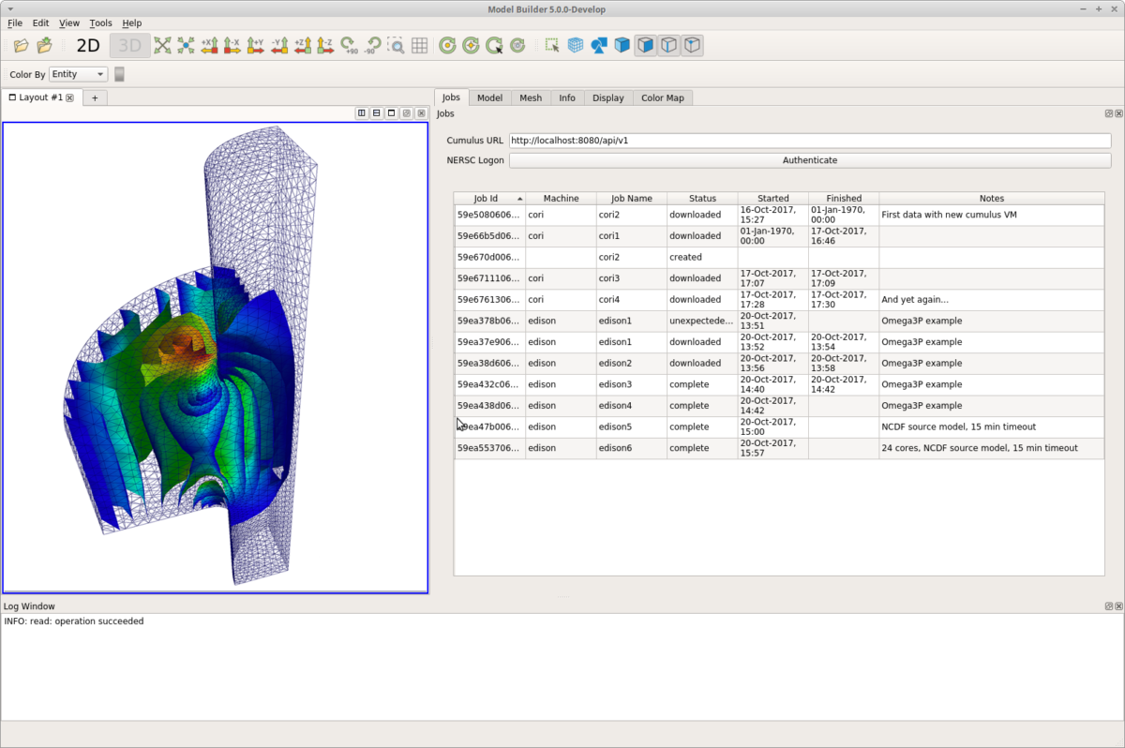Open the Color By Entity dropdown

pyautogui.click(x=78, y=74)
